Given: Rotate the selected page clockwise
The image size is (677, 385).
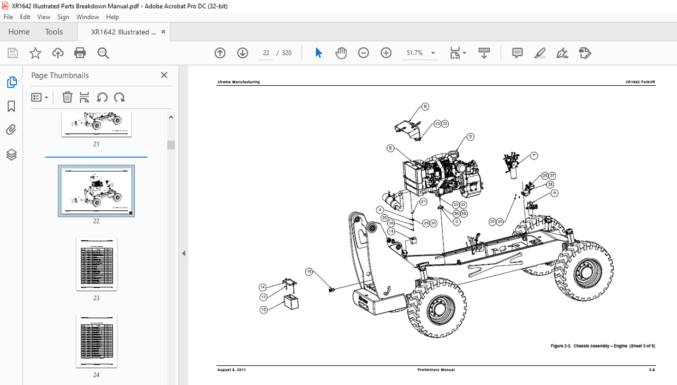Looking at the screenshot, I should [x=120, y=97].
